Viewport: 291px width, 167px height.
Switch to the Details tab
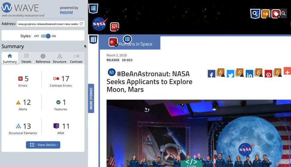(26, 58)
